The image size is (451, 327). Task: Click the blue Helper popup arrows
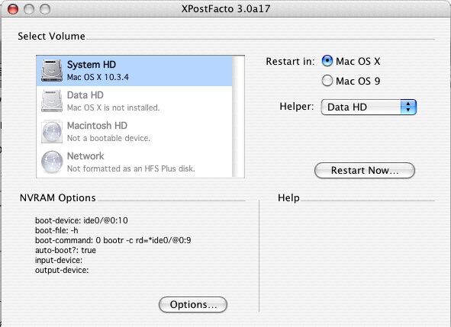(x=408, y=107)
